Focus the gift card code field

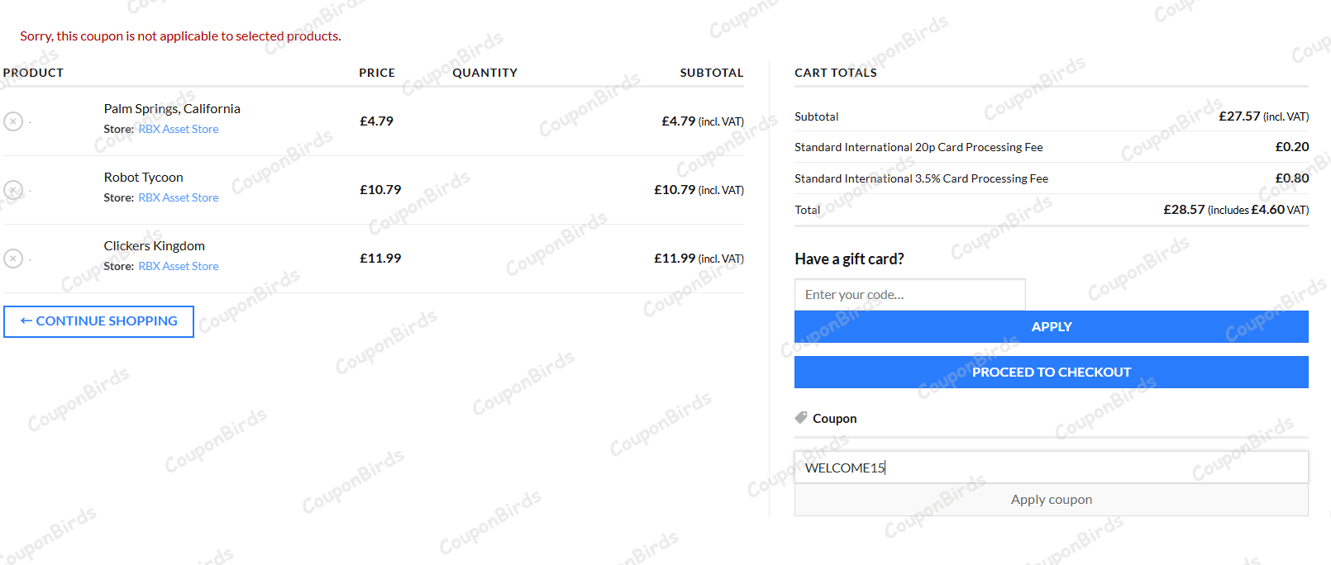(x=909, y=295)
